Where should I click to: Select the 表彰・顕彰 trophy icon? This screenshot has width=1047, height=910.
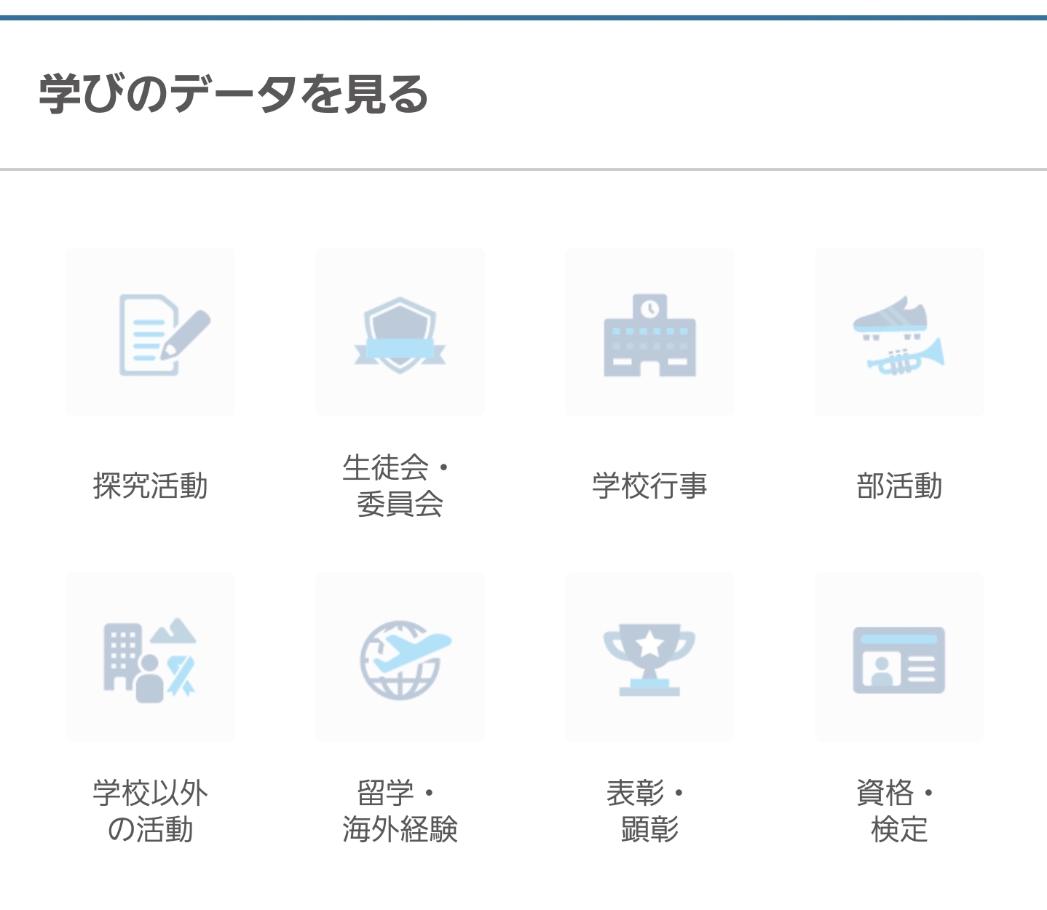click(x=649, y=657)
